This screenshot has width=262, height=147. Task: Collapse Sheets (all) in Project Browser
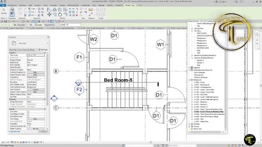189,80
